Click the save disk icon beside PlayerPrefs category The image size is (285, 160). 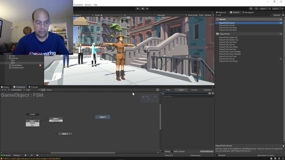tap(217, 34)
